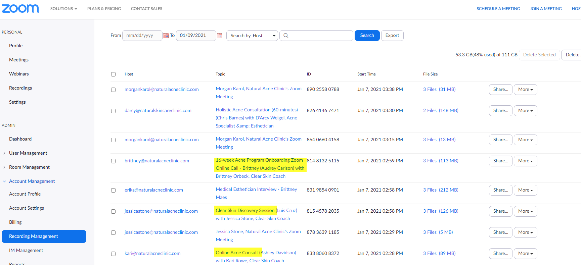Click the To date field 01/09/2021
The width and height of the screenshot is (581, 265).
196,36
